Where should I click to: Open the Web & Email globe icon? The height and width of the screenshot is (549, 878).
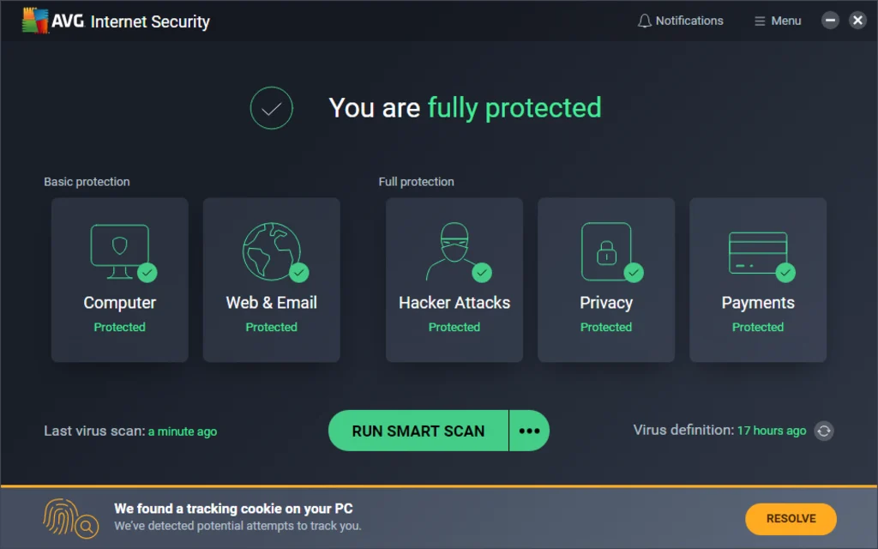click(x=271, y=249)
